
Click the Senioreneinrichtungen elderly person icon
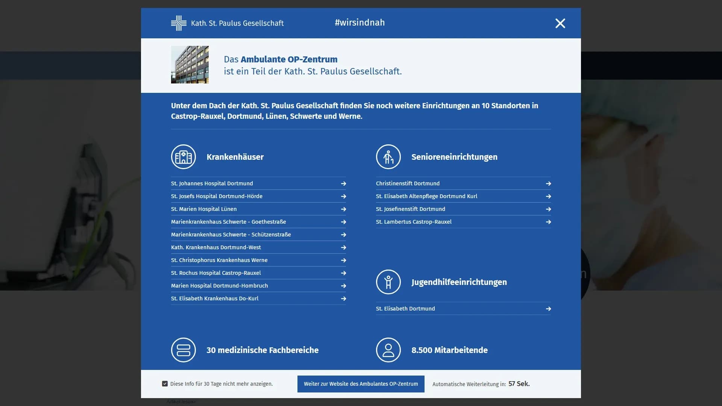[x=388, y=157]
